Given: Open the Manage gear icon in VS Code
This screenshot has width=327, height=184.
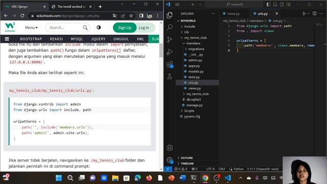Looking at the screenshot, I should coord(170,160).
